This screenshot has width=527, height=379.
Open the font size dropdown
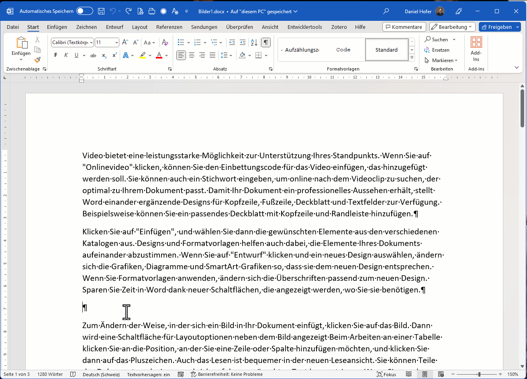116,42
